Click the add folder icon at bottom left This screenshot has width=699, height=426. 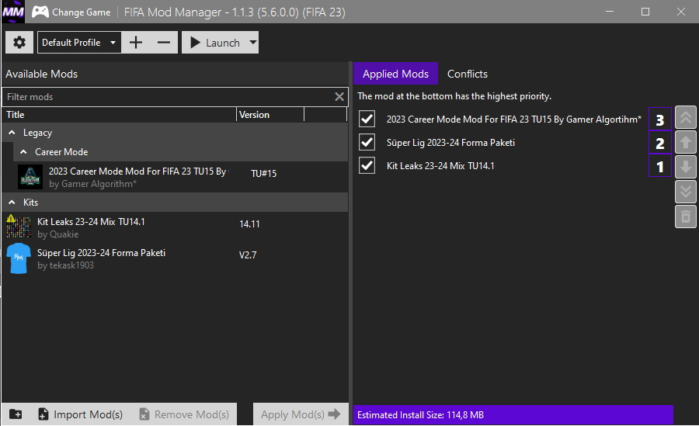click(x=16, y=414)
